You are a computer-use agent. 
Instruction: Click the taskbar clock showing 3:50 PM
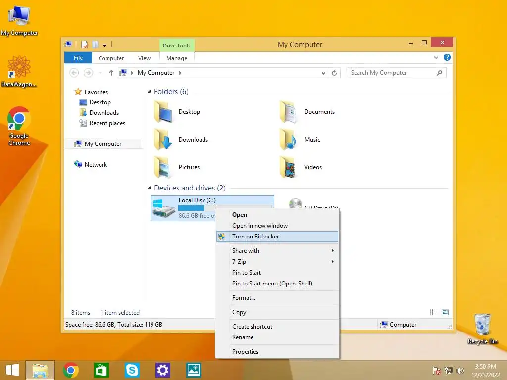tap(485, 371)
